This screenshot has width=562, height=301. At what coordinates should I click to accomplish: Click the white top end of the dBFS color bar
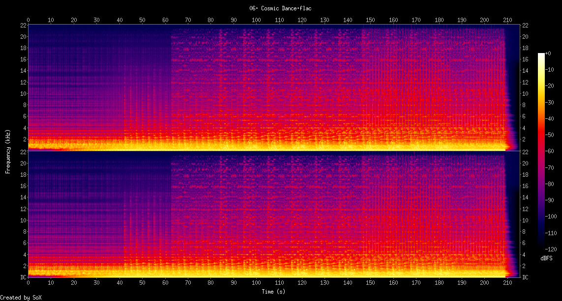[541, 55]
